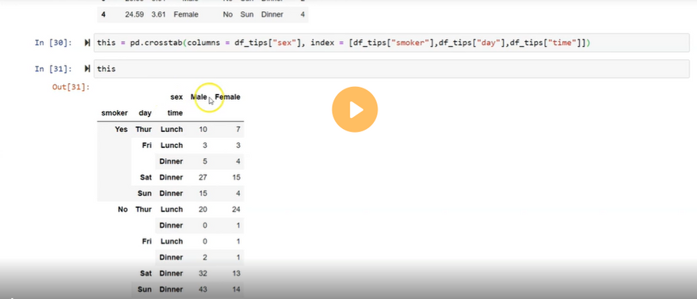Select the Out[31] output label
Viewport: 697px width, 299px height.
[71, 87]
